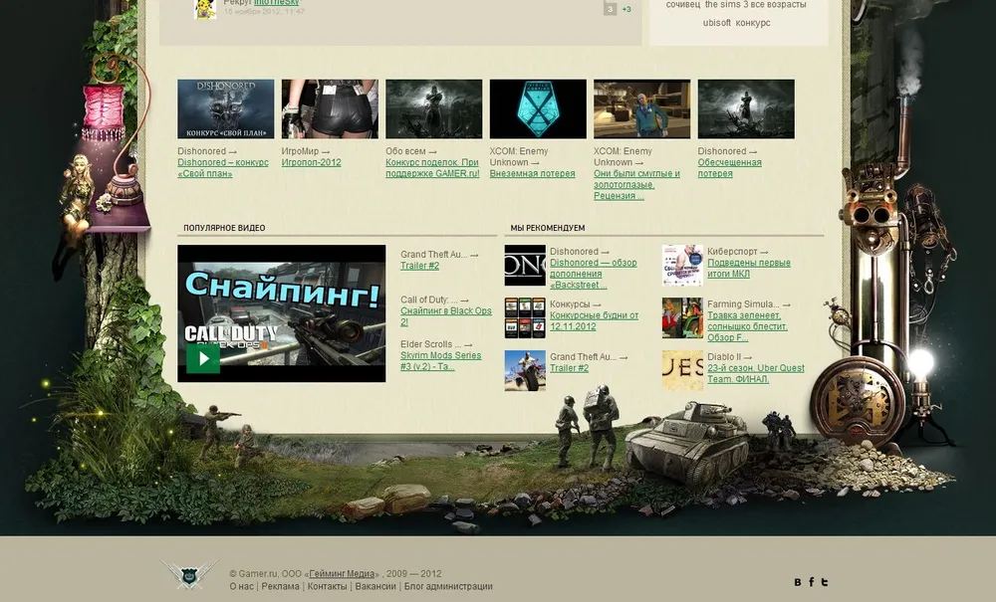Select the конкурс tag
Screen dimensions: 996x602
pos(753,23)
